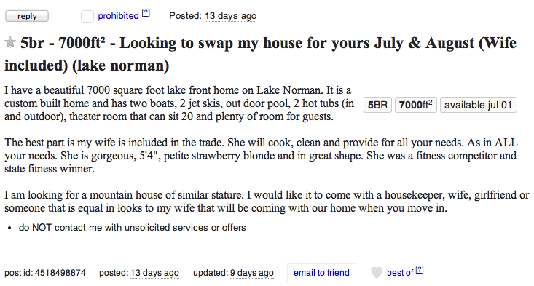Viewport: 534px width, 286px height.
Task: Select the 5BR attribute tag
Action: 377,105
